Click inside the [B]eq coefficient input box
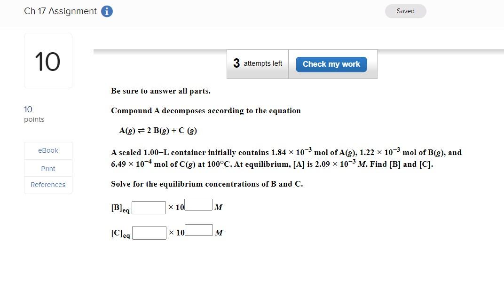Viewport: 504px width, 297px height. (x=149, y=207)
